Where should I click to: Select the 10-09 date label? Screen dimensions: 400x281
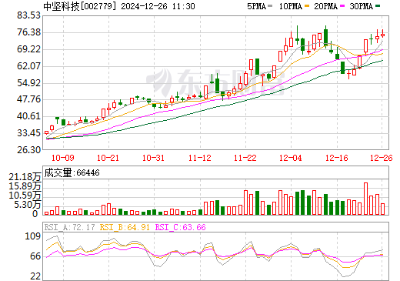tap(63, 158)
